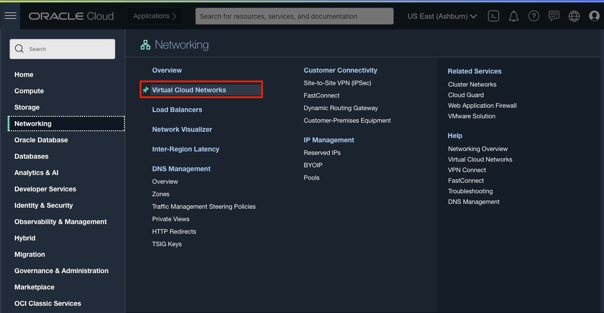This screenshot has width=604, height=313.
Task: Open Private Views
Action: pyautogui.click(x=171, y=219)
